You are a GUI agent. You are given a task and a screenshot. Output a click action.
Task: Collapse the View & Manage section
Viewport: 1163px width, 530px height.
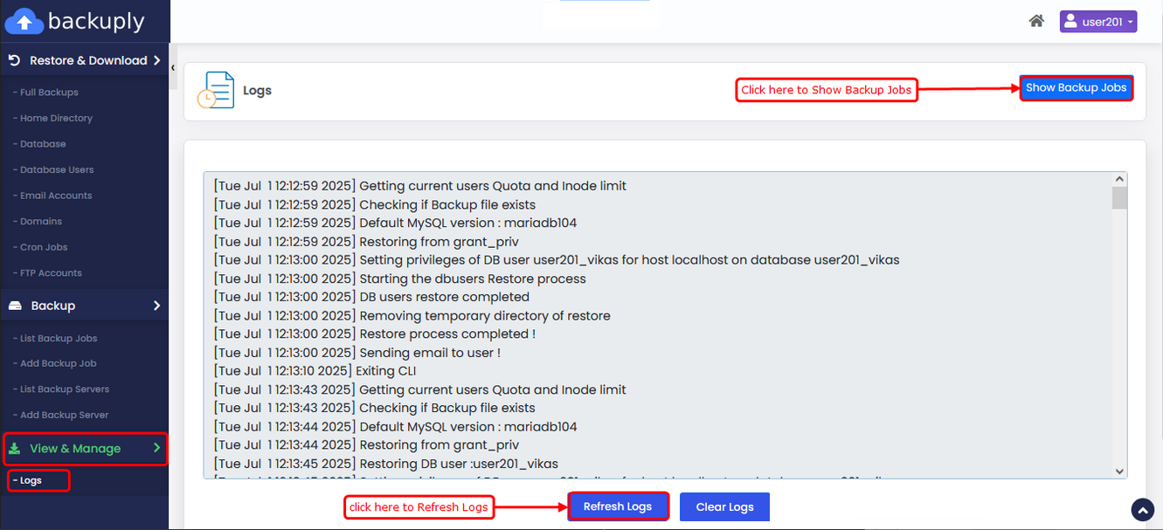85,449
